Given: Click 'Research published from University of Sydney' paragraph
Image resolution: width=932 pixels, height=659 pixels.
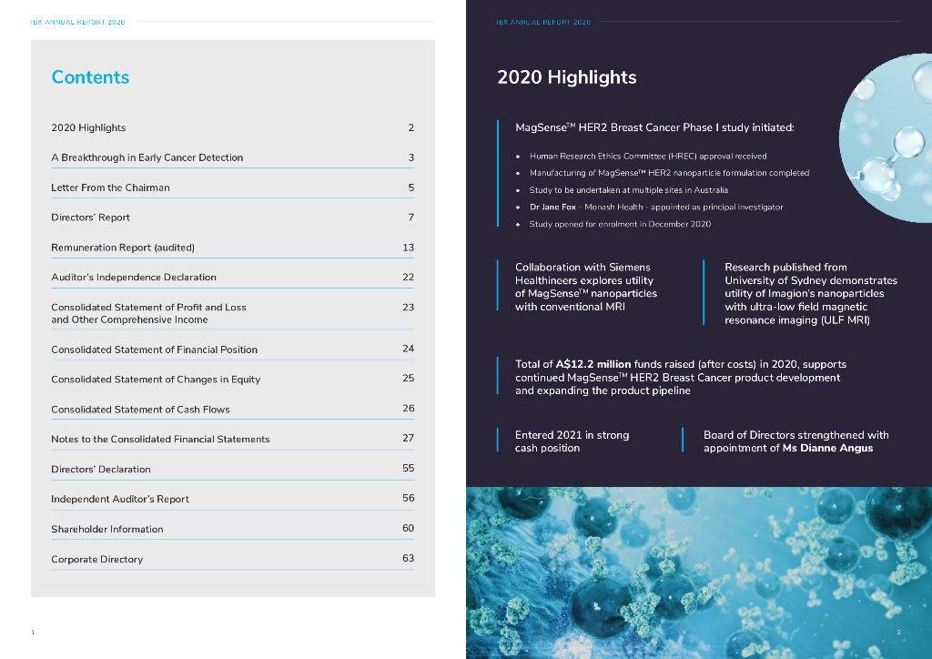Looking at the screenshot, I should tap(811, 294).
